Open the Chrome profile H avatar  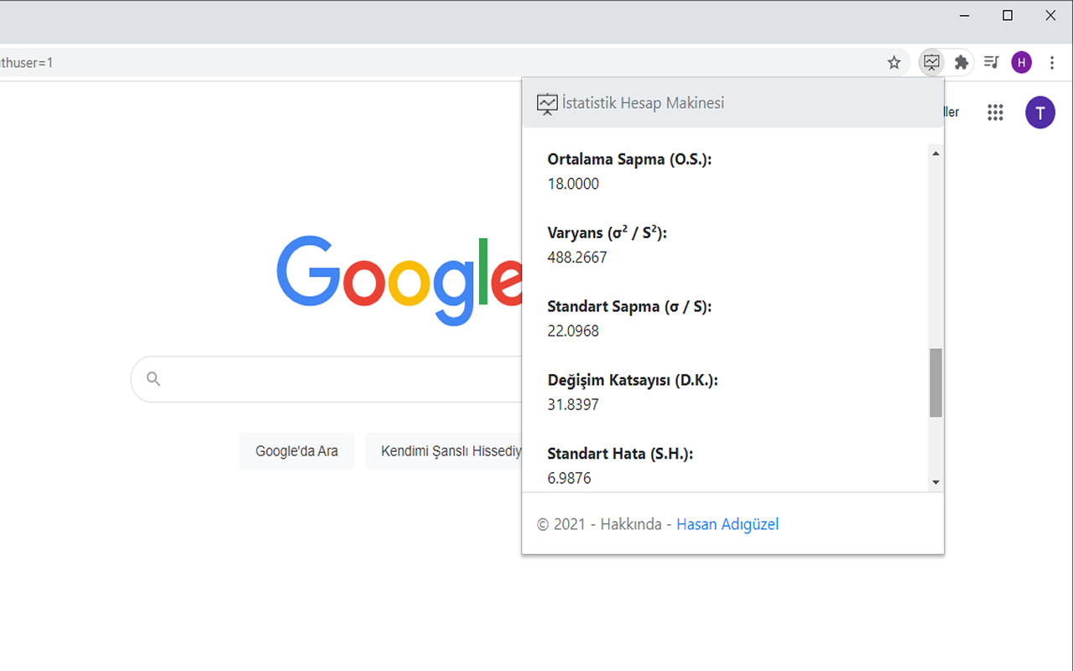point(1021,62)
